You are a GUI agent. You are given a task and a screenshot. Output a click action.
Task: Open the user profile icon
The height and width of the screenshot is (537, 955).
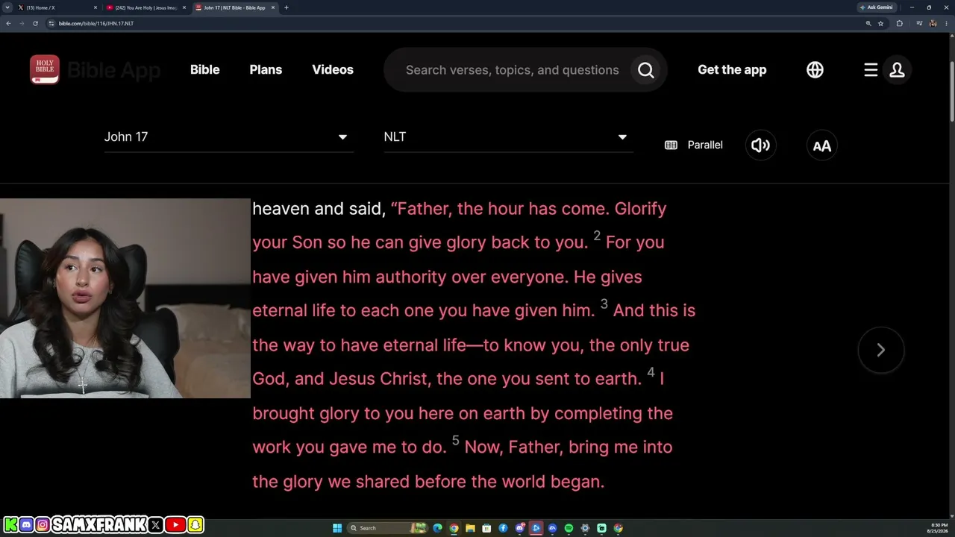click(x=897, y=70)
